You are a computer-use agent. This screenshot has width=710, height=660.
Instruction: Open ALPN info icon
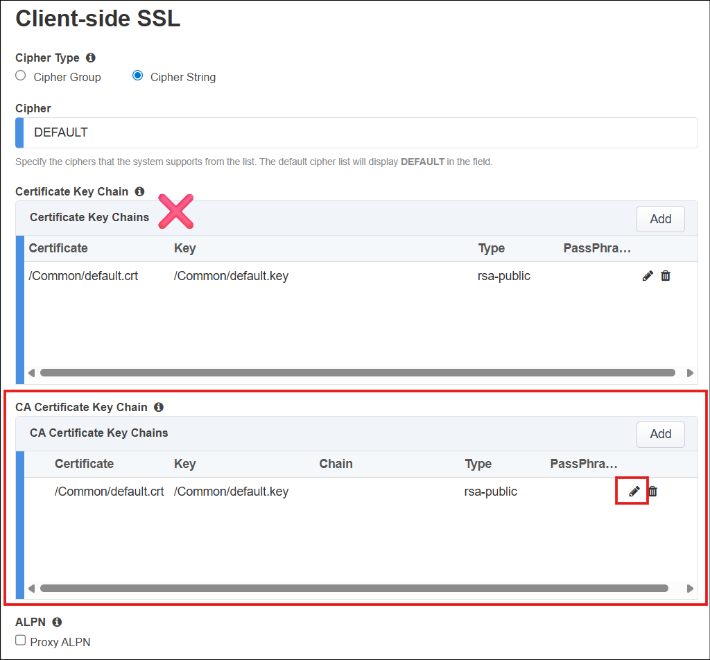[57, 622]
